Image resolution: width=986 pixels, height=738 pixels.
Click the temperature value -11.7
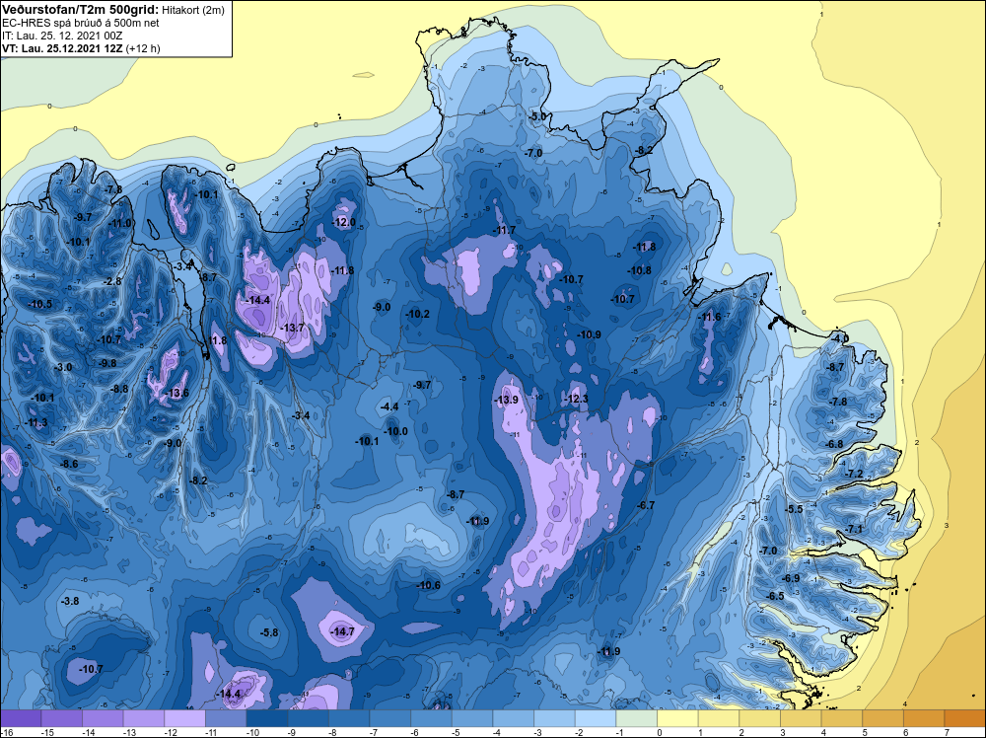coord(504,230)
